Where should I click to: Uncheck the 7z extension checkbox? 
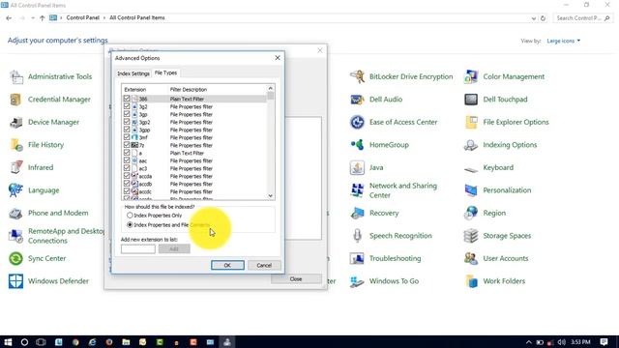tap(127, 145)
